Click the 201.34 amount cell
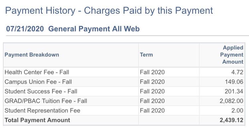Image resolution: width=249 pixels, height=138 pixels. click(234, 91)
